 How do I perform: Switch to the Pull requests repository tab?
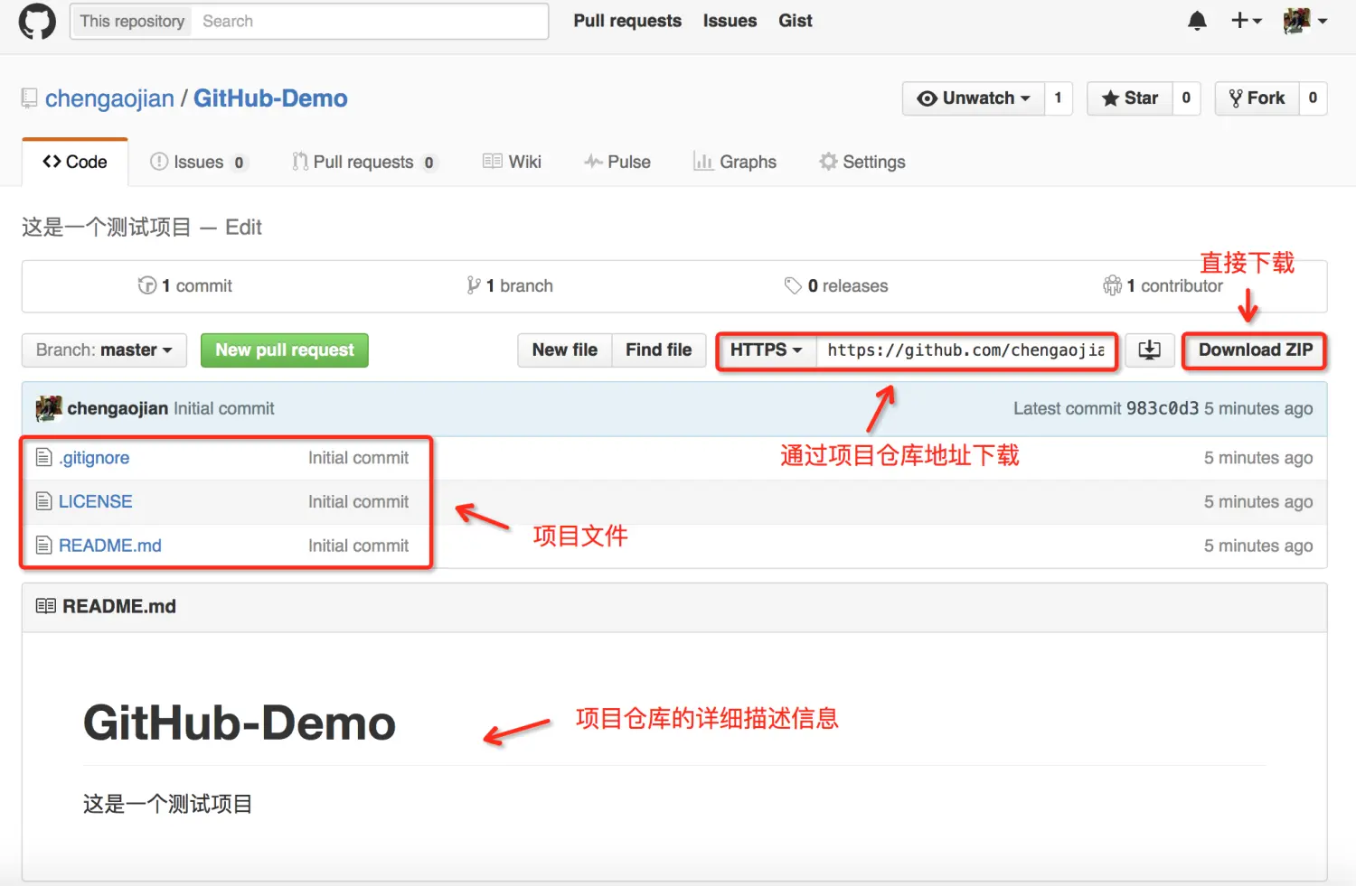364,162
